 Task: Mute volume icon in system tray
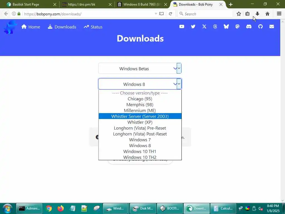(260, 208)
